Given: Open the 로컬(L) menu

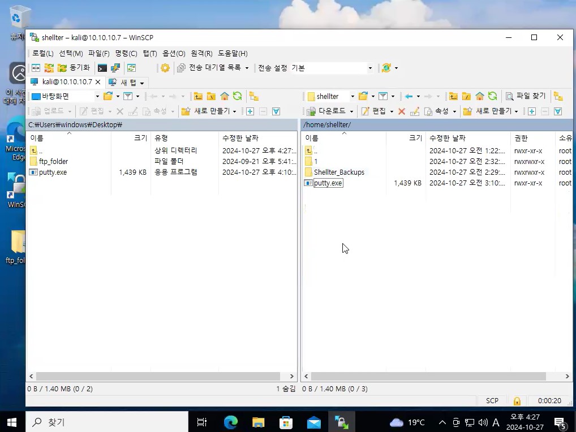Looking at the screenshot, I should tap(42, 54).
